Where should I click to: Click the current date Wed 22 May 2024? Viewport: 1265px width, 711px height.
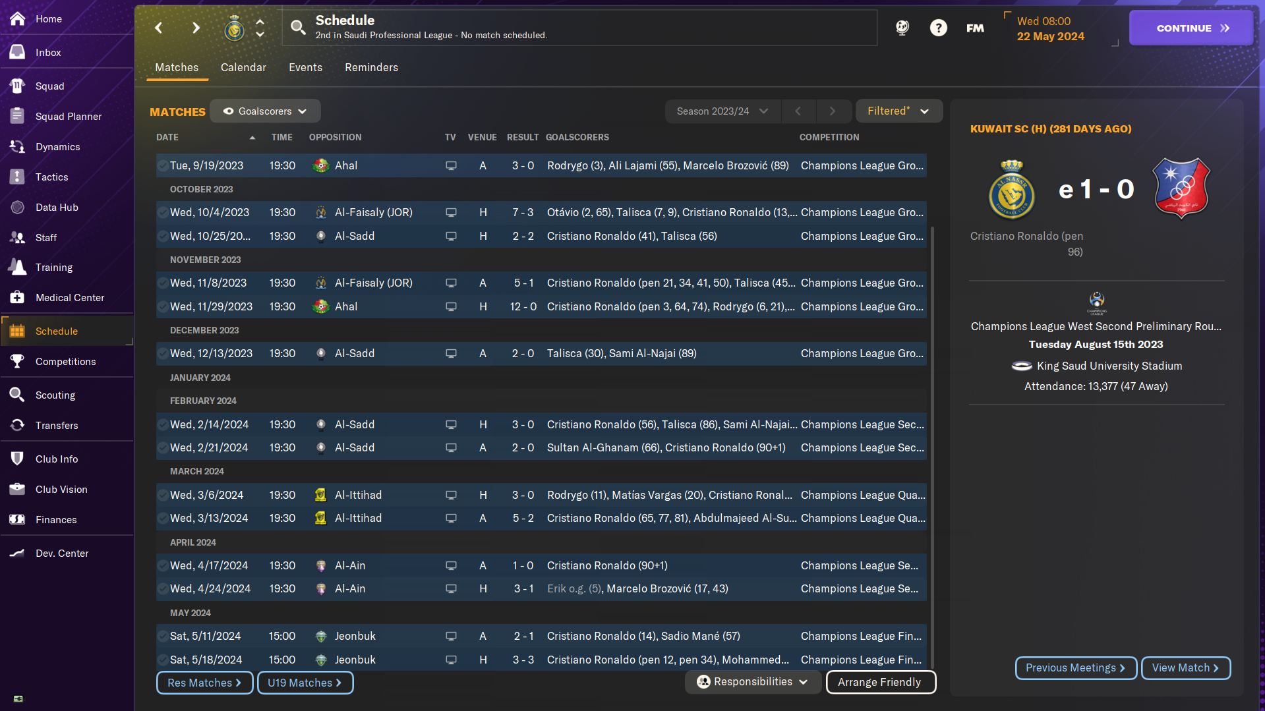pos(1050,29)
